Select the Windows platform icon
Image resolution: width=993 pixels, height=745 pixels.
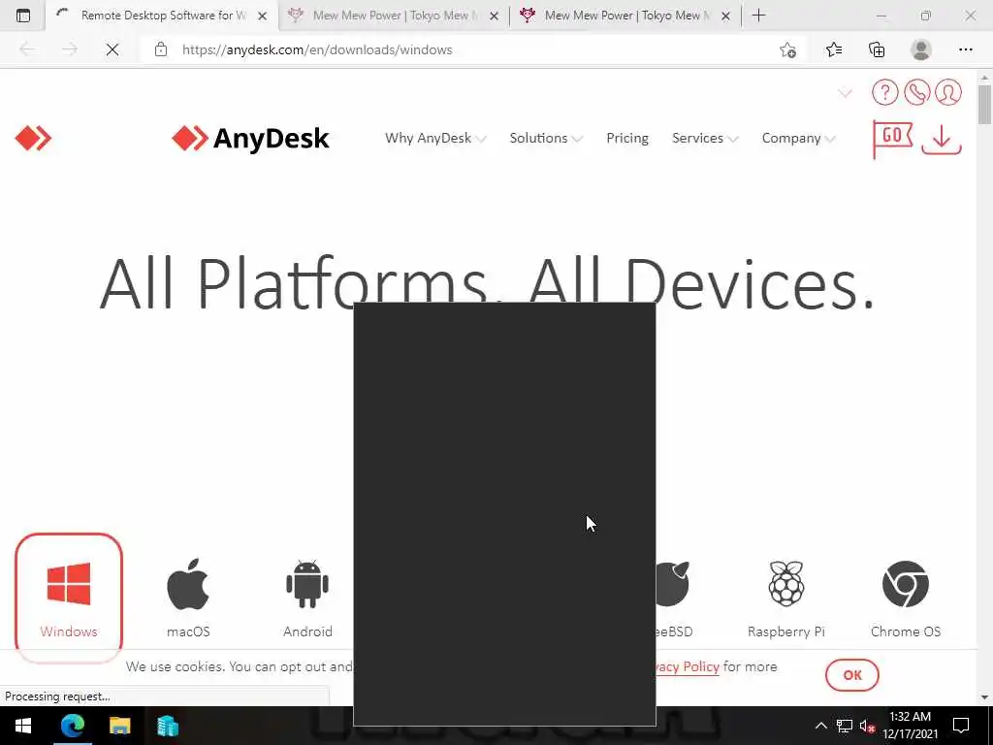[x=69, y=598]
